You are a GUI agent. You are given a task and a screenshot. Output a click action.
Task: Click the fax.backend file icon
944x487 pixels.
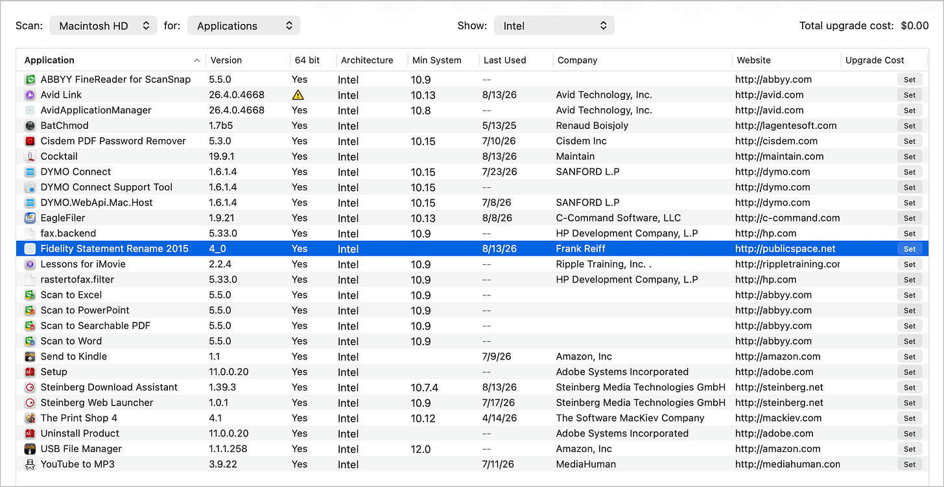[30, 233]
